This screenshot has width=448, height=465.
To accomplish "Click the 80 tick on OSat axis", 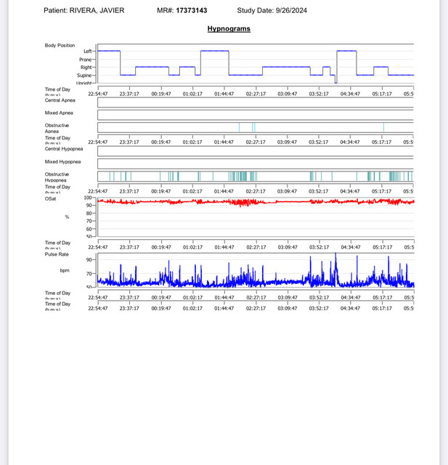I will (x=89, y=213).
